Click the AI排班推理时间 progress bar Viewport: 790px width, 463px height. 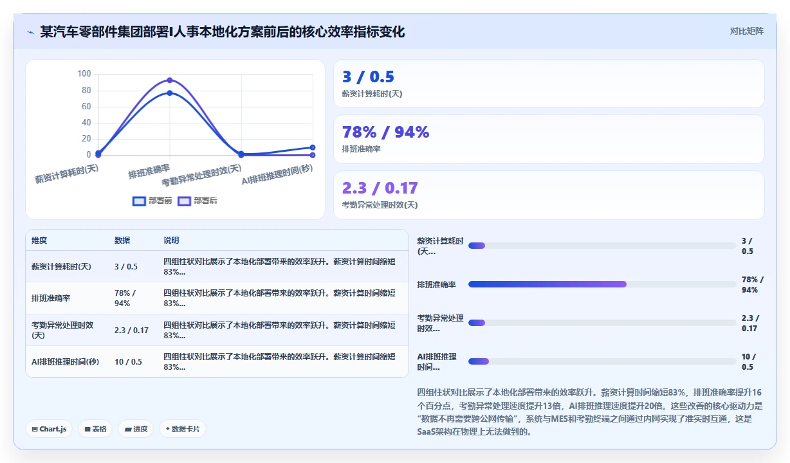click(x=602, y=361)
